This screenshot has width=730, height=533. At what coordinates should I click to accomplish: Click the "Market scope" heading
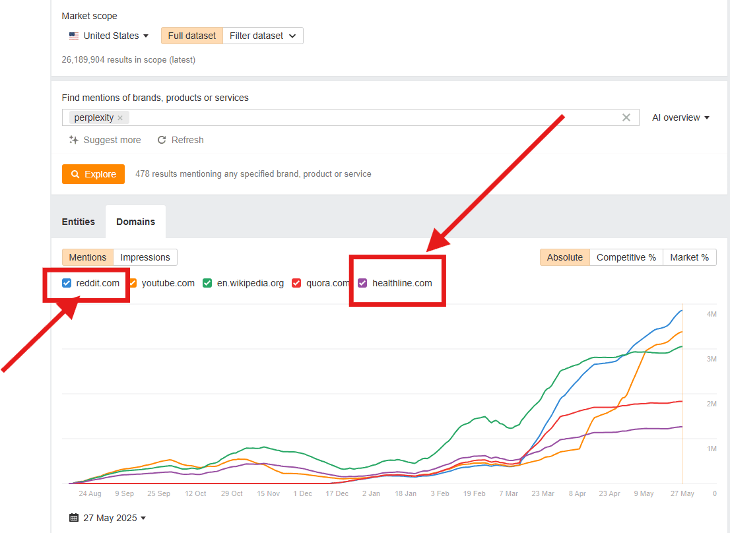tap(89, 16)
